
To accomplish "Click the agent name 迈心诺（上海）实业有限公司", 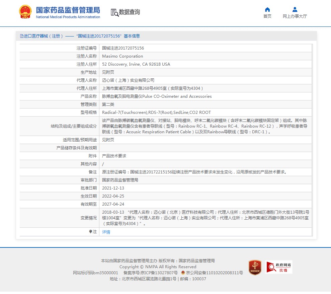I will 128,80.
